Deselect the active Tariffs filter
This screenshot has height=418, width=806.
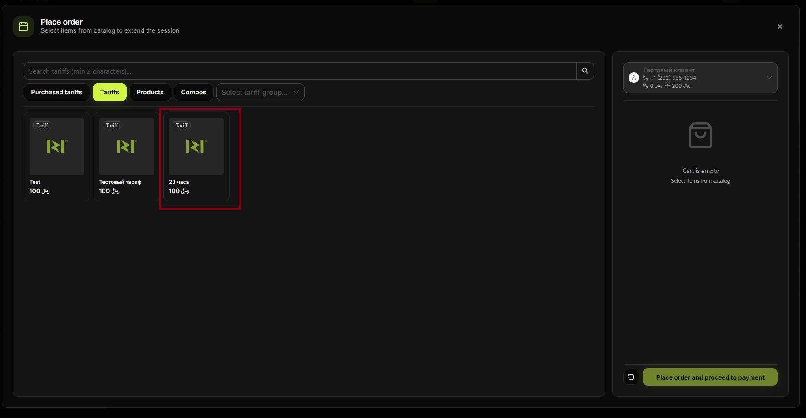coord(109,92)
